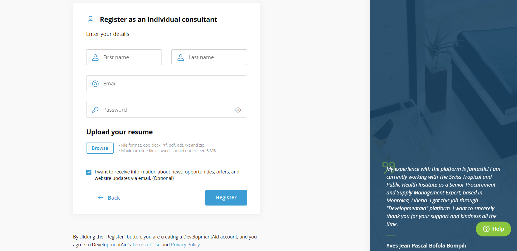Click the key icon in the Password field

[x=95, y=110]
